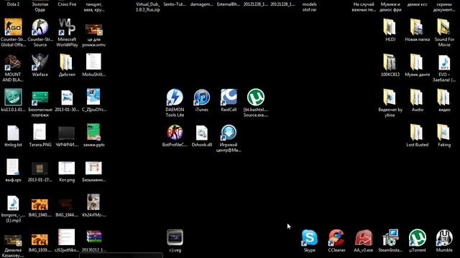Select the IMG_1939 image thumbnail
Image resolution: width=460 pixels, height=258 pixels.
click(40, 239)
